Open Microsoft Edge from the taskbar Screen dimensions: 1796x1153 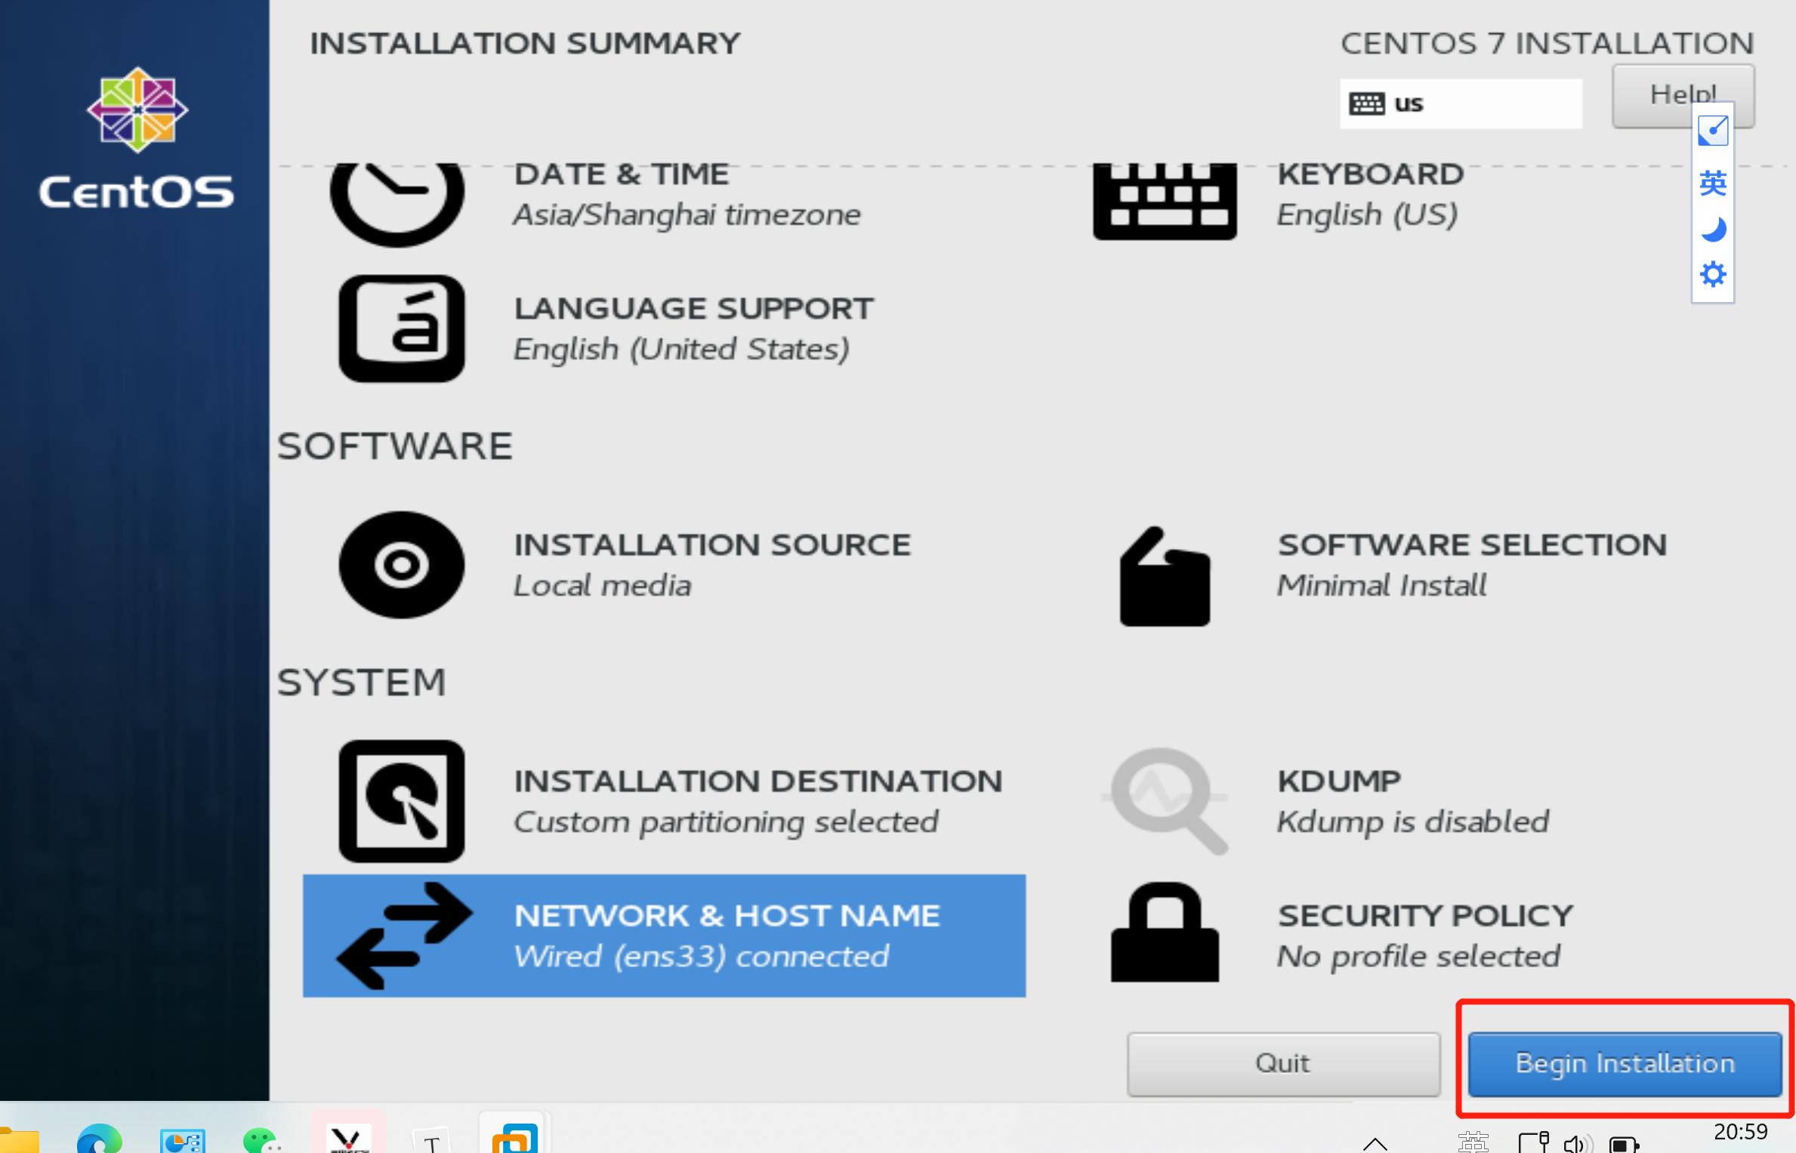[x=99, y=1138]
